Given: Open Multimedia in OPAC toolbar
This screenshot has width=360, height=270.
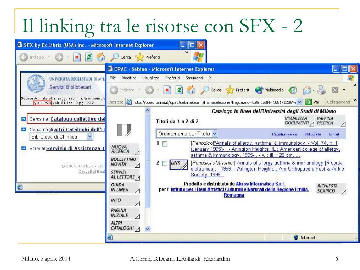Looking at the screenshot, I should pyautogui.click(x=269, y=90).
